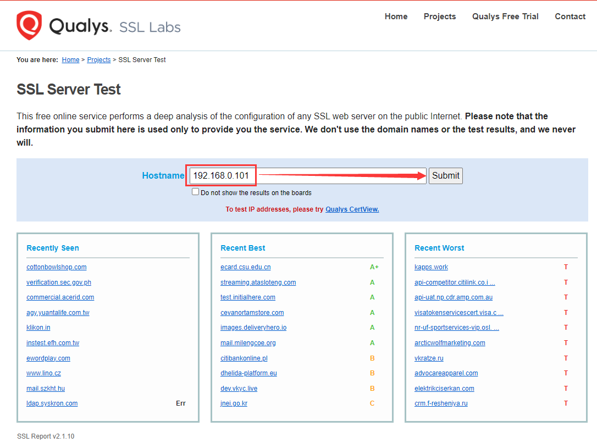Follow the Home breadcrumb link

click(x=71, y=60)
